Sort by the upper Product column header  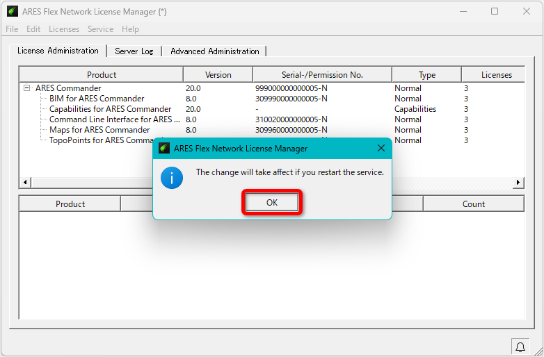[x=102, y=74]
